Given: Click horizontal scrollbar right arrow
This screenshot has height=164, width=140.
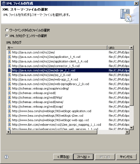Looking at the screenshot, I should point(127,132).
